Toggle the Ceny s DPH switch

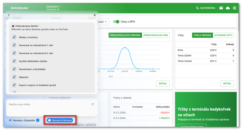117,22
